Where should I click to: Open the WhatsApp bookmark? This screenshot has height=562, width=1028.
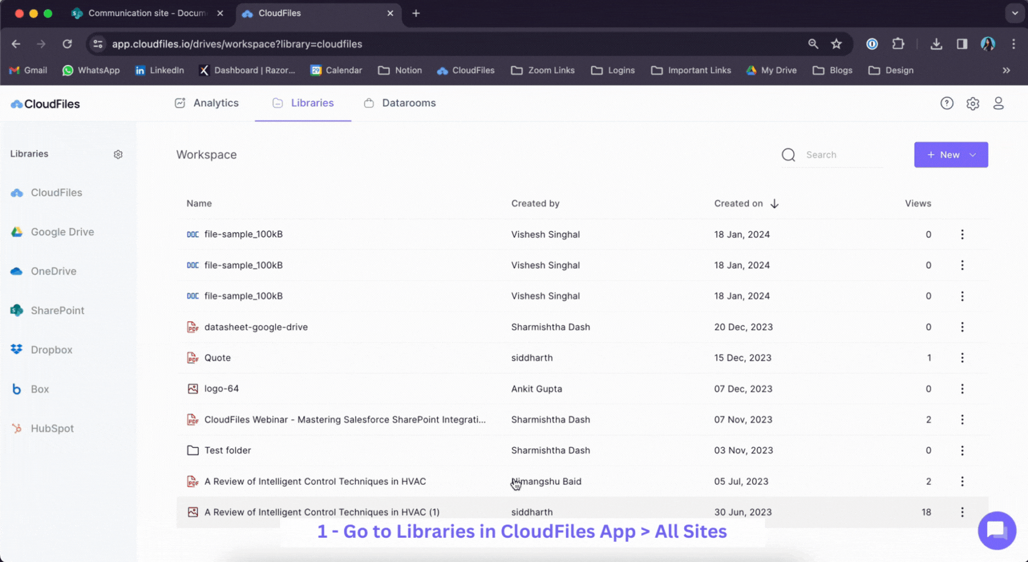click(x=91, y=70)
